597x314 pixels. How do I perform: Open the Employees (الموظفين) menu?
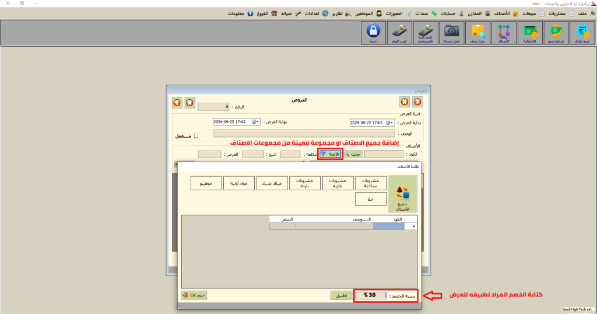(x=364, y=13)
